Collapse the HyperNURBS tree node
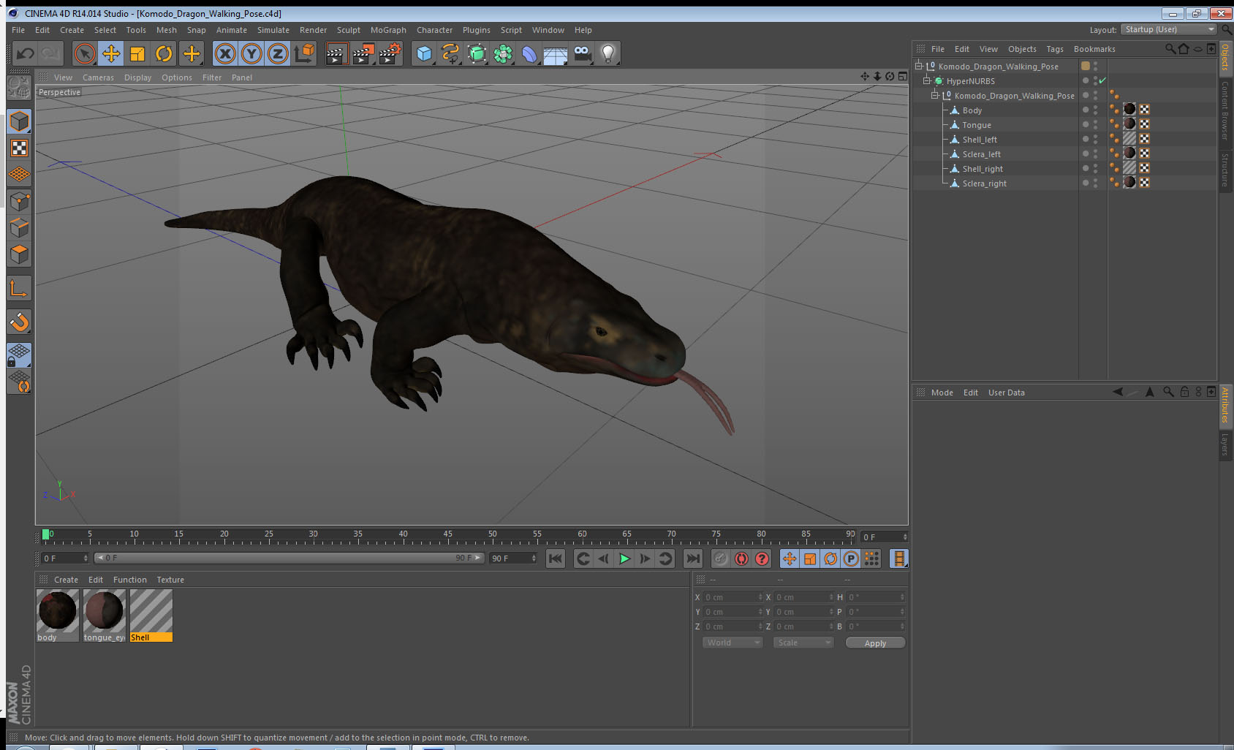The height and width of the screenshot is (750, 1234). [927, 81]
